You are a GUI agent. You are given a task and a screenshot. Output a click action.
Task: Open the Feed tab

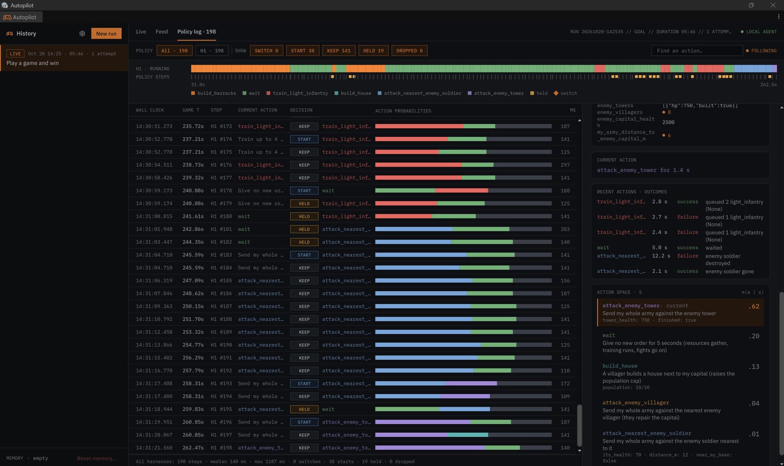click(x=162, y=31)
